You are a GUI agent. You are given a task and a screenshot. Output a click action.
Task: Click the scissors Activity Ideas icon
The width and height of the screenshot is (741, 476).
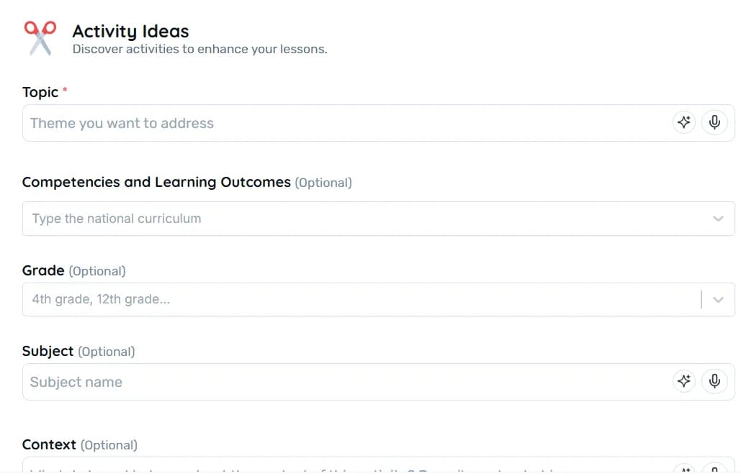(x=40, y=38)
